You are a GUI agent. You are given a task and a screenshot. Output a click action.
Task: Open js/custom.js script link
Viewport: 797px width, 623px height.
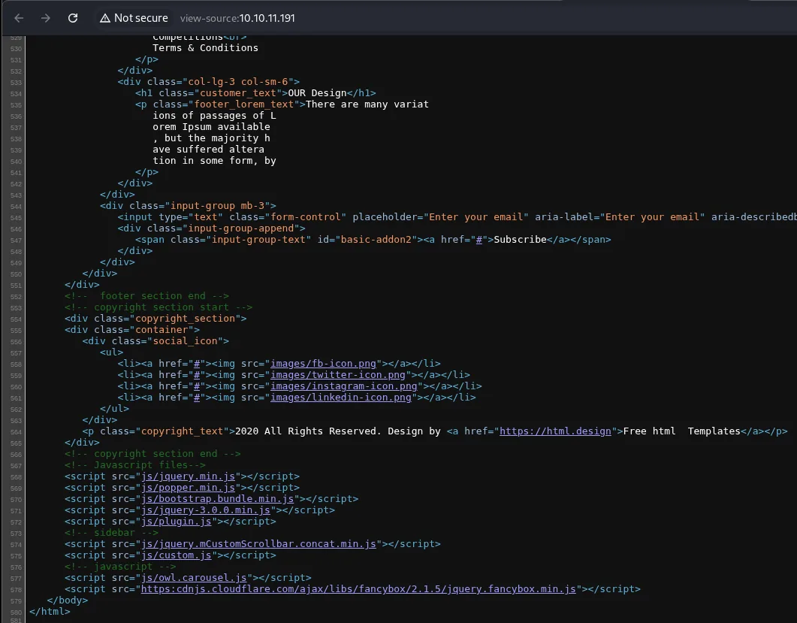[177, 555]
